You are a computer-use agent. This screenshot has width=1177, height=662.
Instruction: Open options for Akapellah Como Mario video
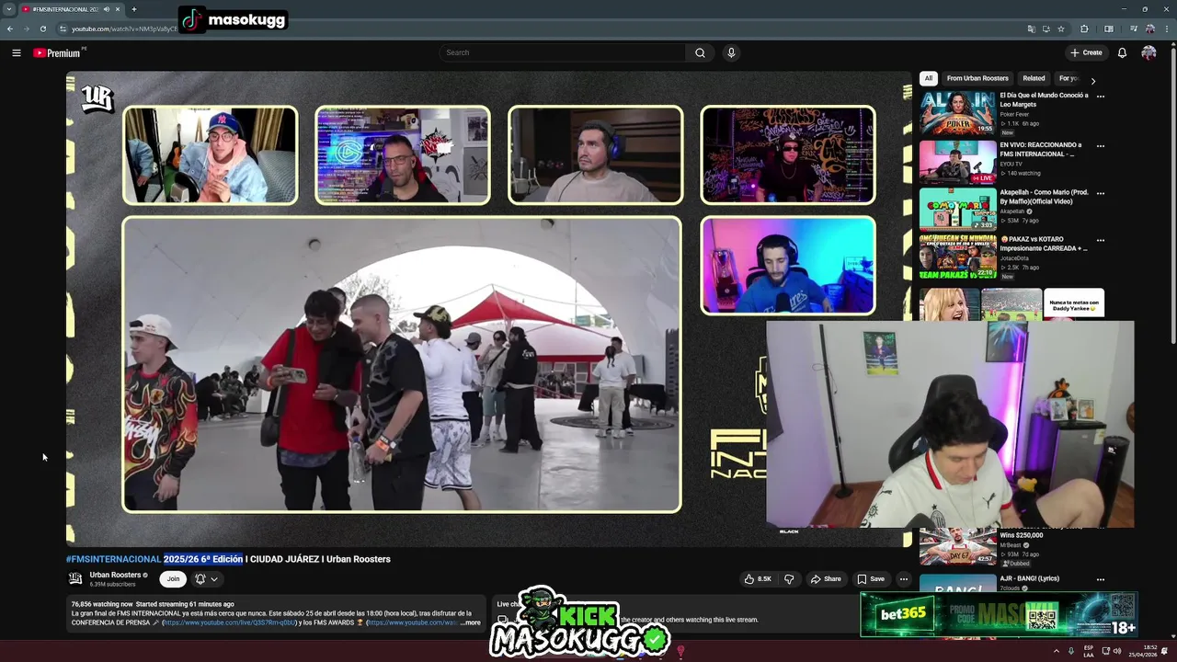coord(1100,193)
